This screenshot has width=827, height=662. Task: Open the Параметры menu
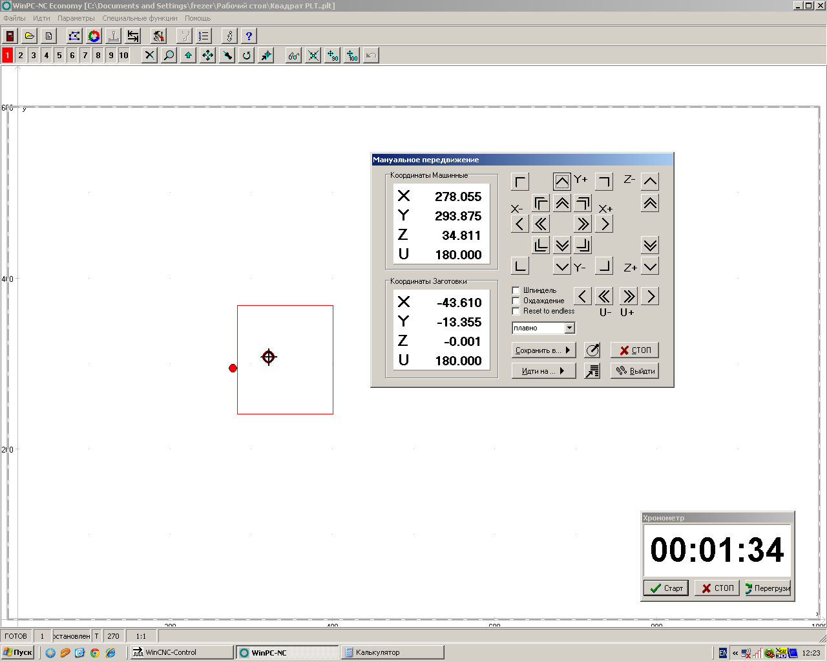pos(76,18)
